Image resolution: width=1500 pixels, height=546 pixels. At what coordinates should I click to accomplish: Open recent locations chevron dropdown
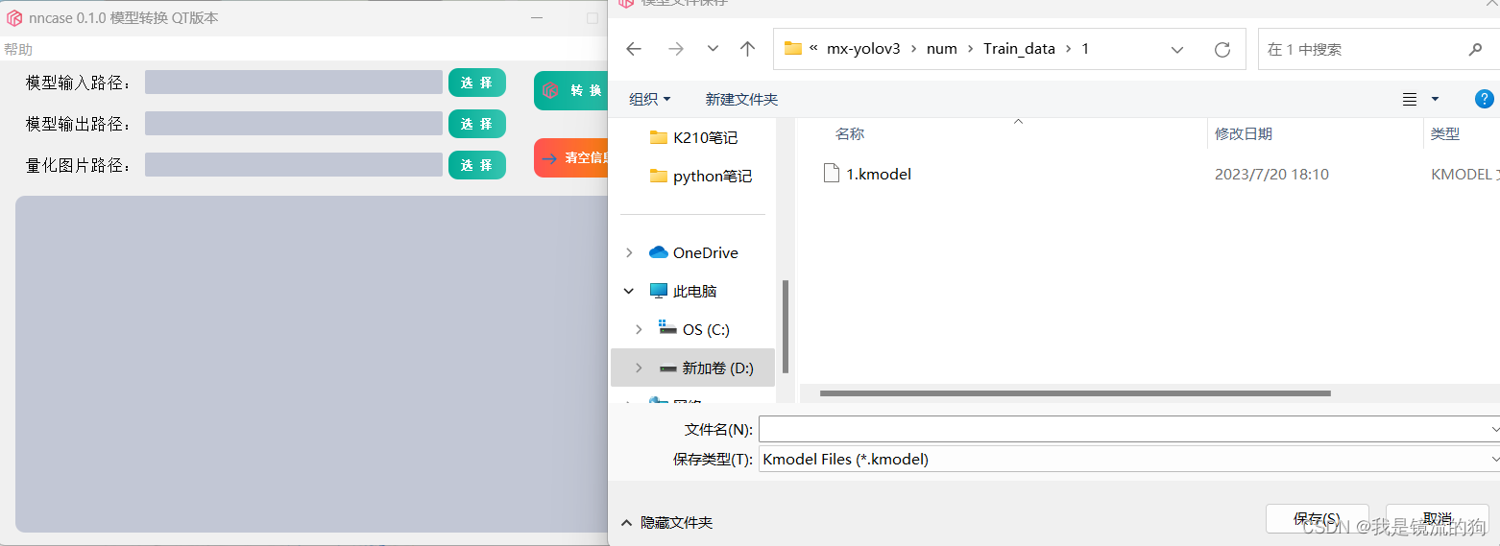713,49
